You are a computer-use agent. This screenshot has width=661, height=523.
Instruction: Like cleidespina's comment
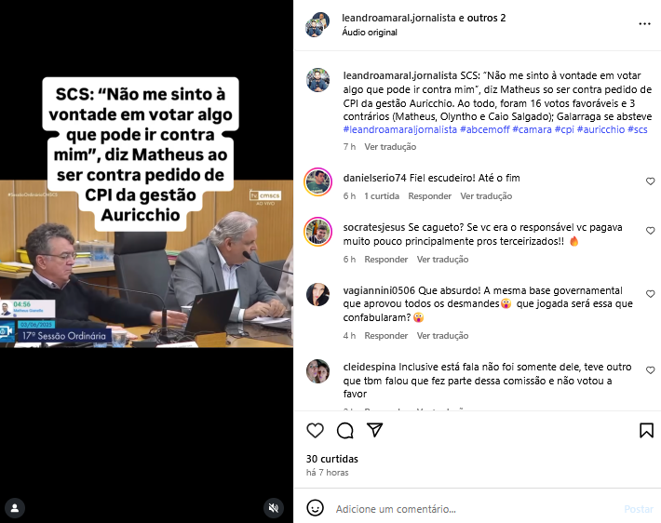pyautogui.click(x=650, y=370)
